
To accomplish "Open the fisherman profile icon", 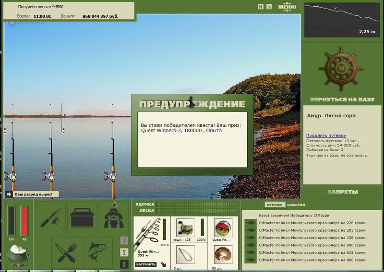I will click(x=114, y=217).
